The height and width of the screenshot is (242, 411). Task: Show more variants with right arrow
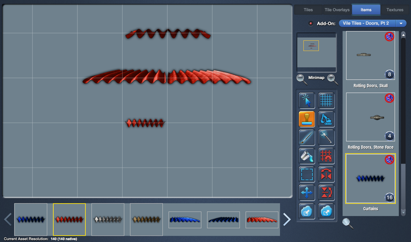287,219
